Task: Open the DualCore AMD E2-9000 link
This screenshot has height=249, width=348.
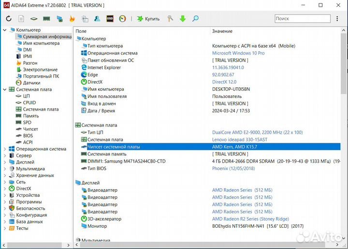Action: tap(258, 133)
